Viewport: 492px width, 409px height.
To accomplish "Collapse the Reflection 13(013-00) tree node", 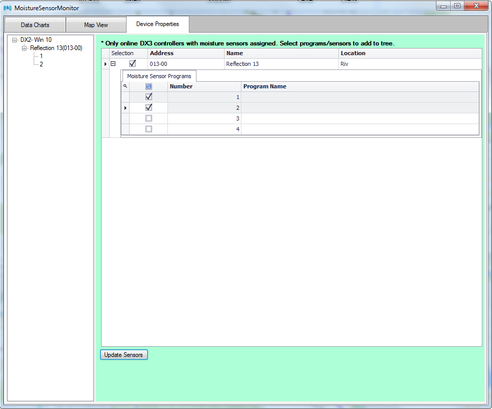I will [x=24, y=48].
